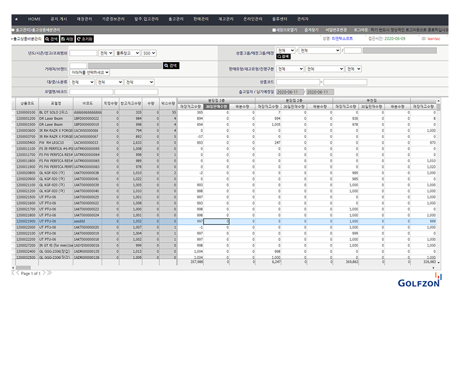Toggle the 새창으로열기 checkbox
460x368 pixels.
(x=274, y=29)
